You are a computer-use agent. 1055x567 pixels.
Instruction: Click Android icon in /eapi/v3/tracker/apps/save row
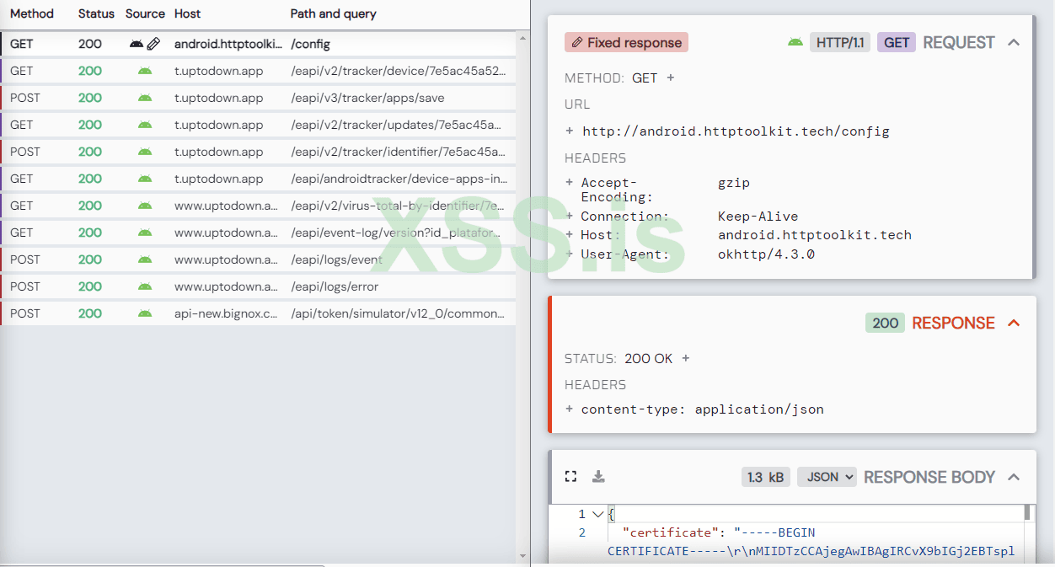145,98
